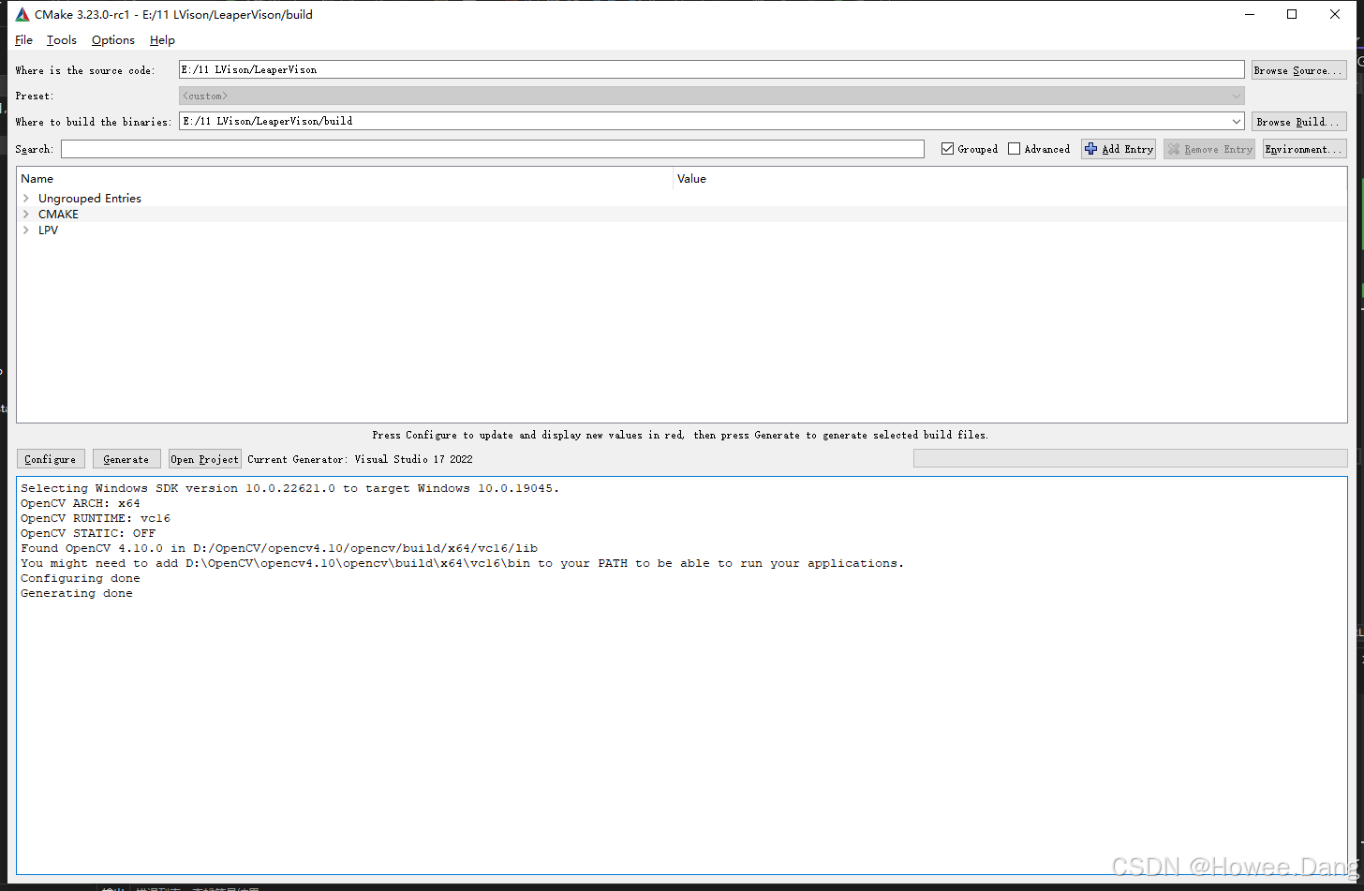Select the Ungrouped Entries row label
Viewport: 1364px width, 891px height.
point(90,199)
